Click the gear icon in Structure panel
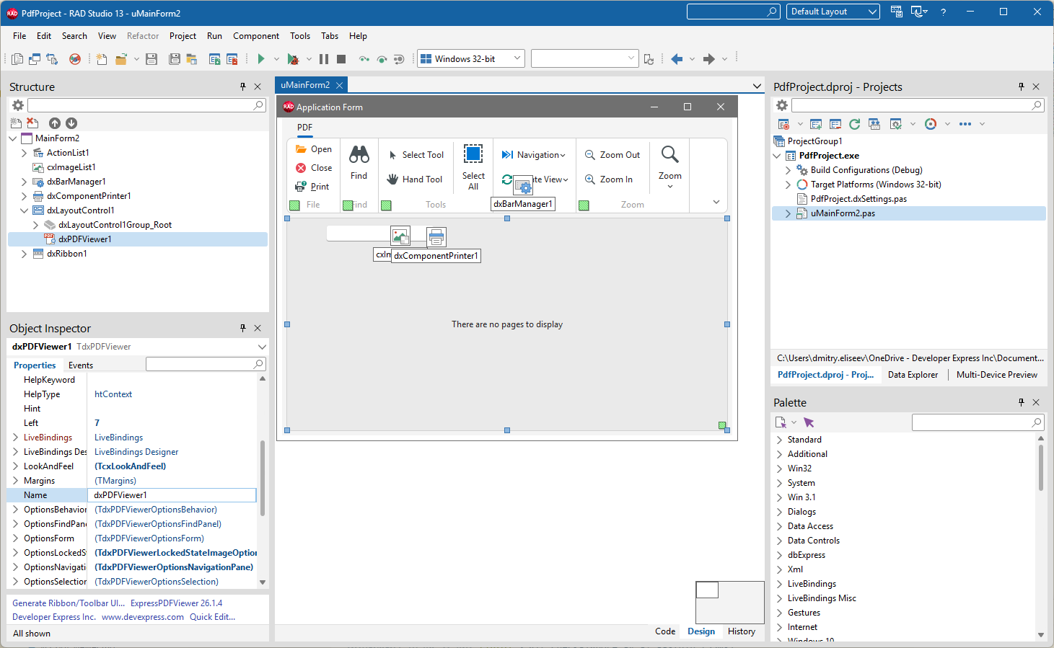The width and height of the screenshot is (1054, 648). coord(18,105)
